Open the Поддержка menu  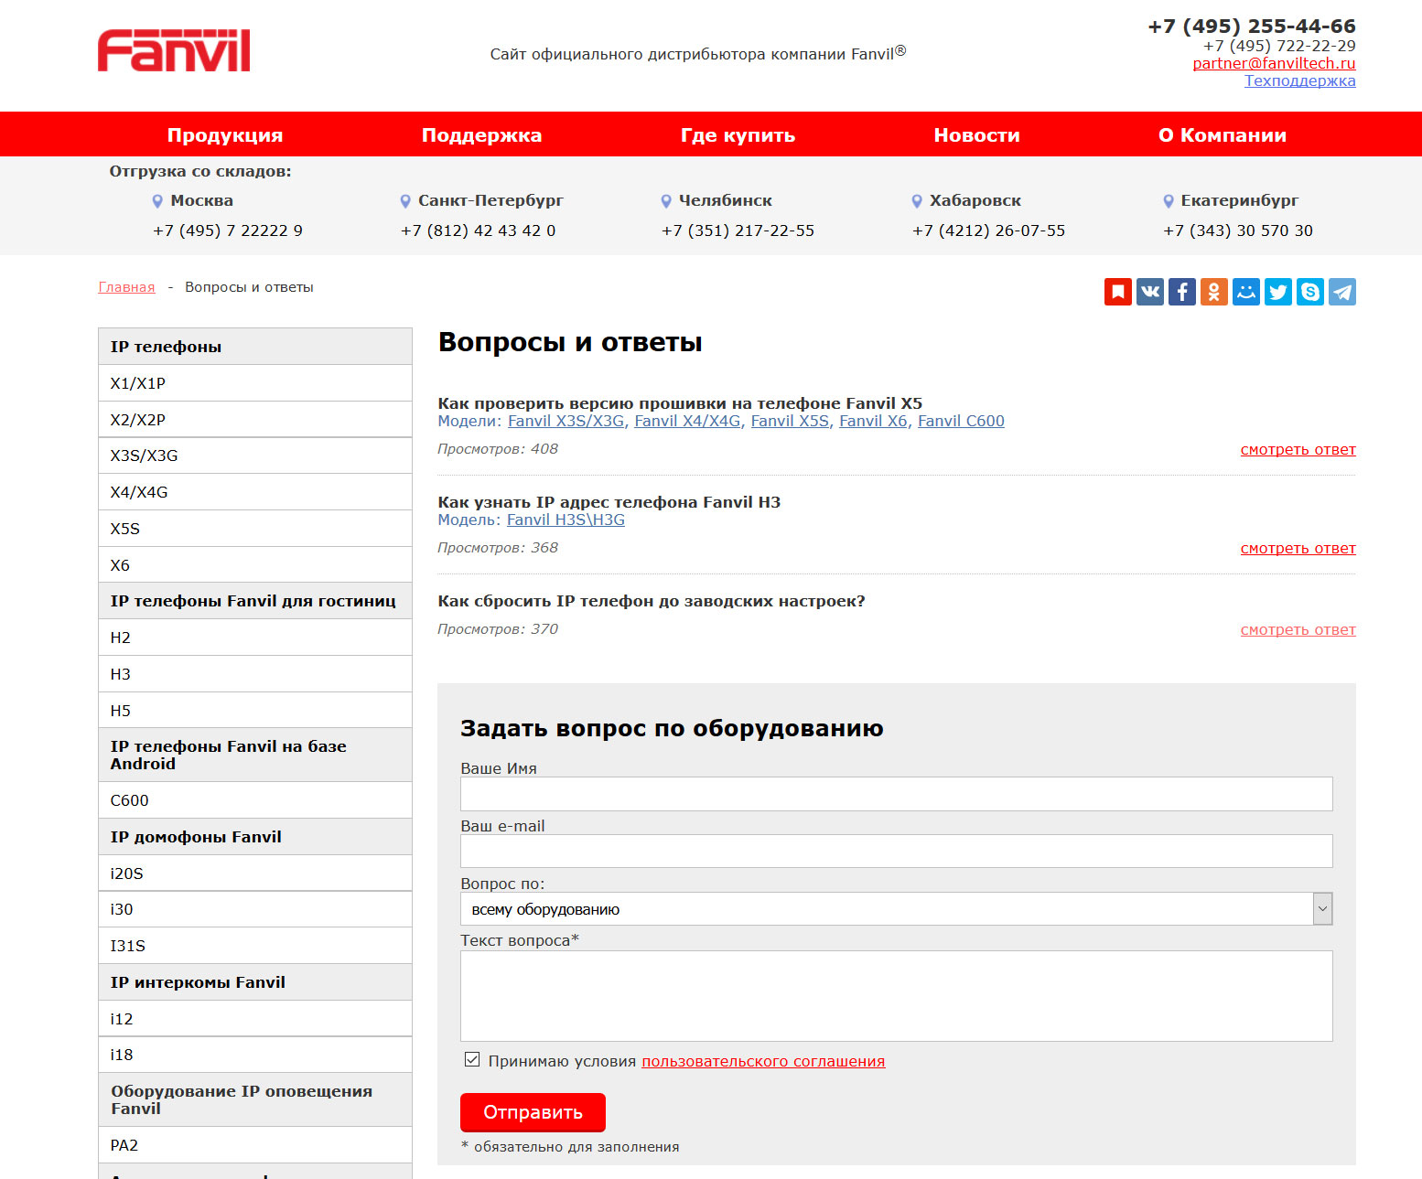(481, 135)
